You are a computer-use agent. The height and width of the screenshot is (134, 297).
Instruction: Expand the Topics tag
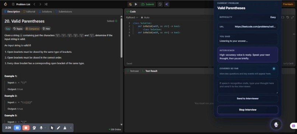click(18, 29)
